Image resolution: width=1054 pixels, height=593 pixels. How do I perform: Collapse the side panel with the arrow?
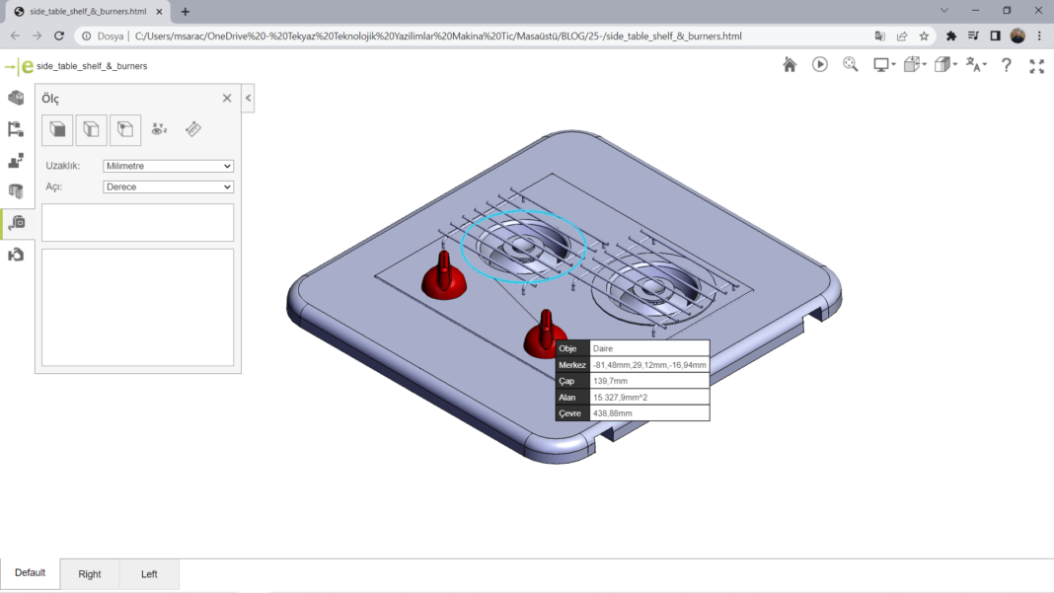pos(248,98)
